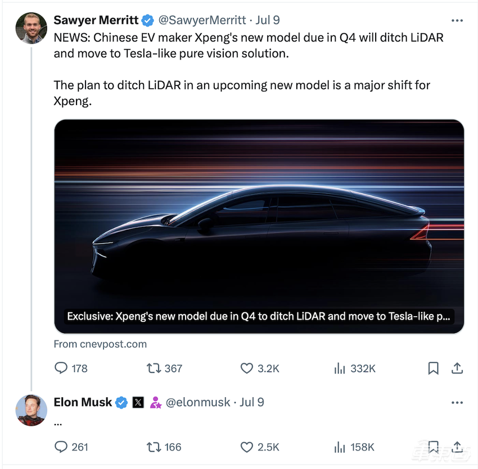Image resolution: width=478 pixels, height=469 pixels.
Task: Click the 'From cnevpost.com' source link
Action: [100, 344]
